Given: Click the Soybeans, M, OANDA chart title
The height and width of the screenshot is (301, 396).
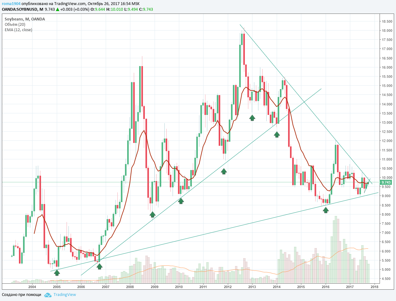Looking at the screenshot, I should 25,19.
